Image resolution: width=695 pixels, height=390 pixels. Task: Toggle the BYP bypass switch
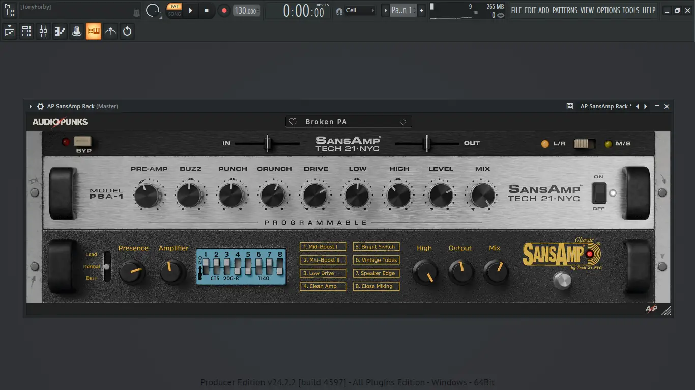click(x=82, y=141)
